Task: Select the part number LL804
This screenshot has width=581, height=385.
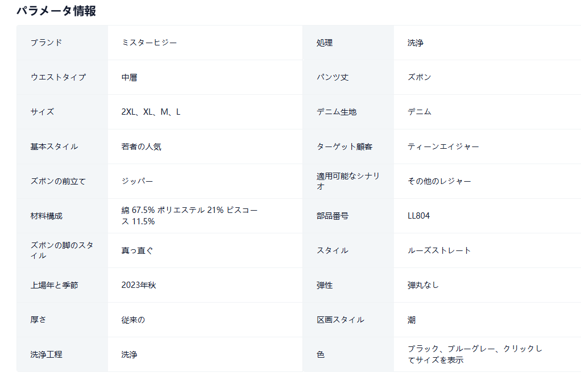Action: [x=418, y=216]
